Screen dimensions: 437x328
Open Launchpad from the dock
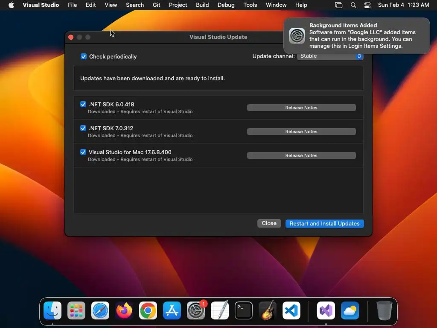coord(76,310)
